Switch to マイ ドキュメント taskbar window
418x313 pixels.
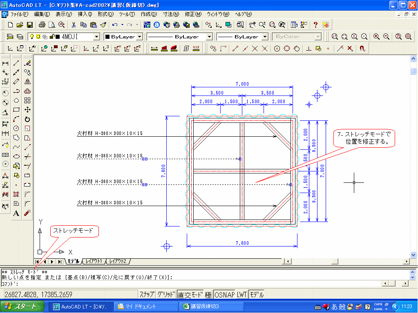coord(146,306)
